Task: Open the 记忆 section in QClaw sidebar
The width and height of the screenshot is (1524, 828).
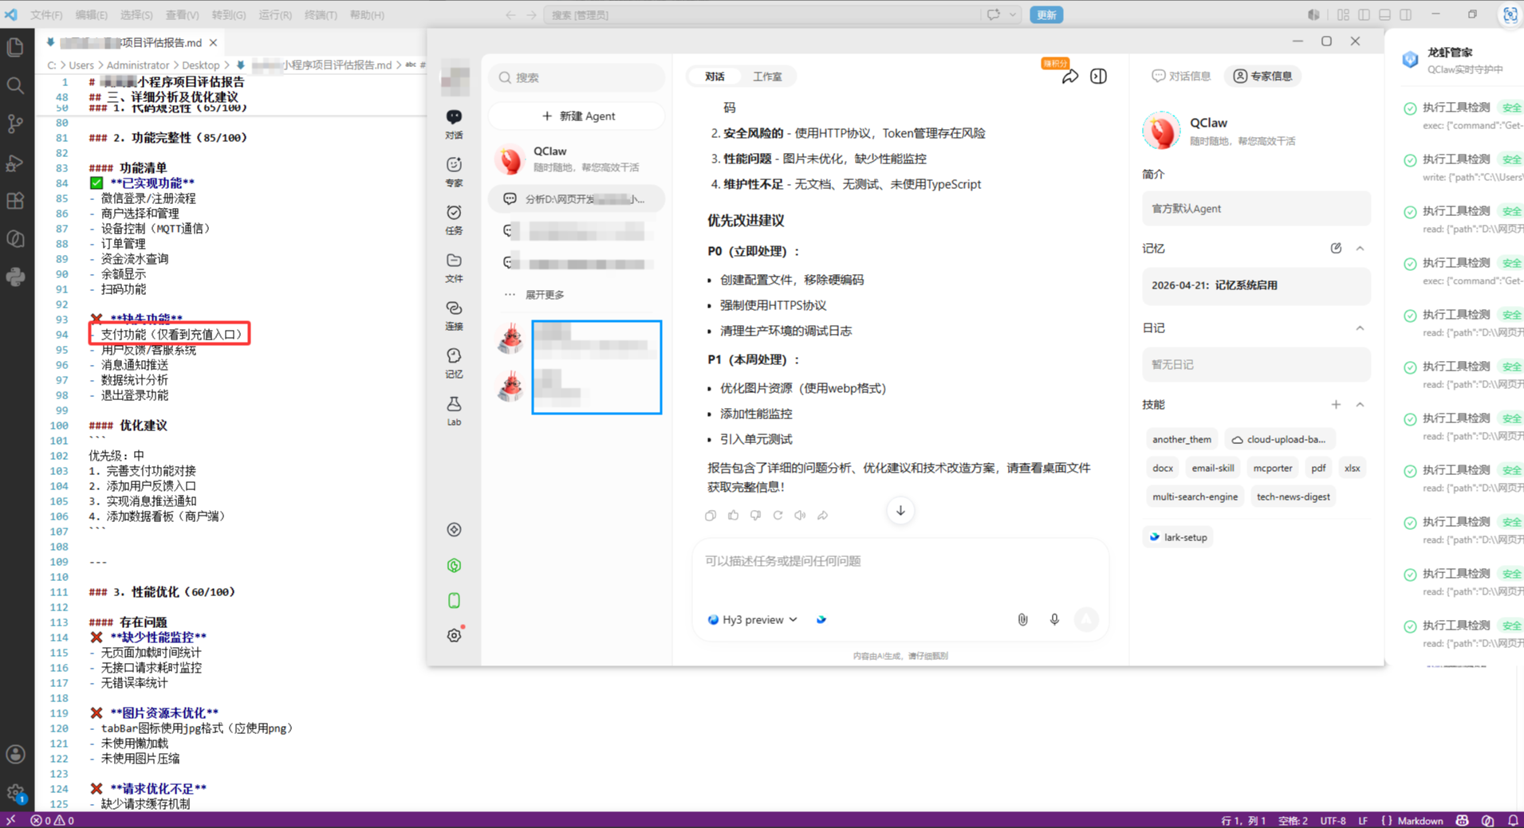Action: (454, 363)
